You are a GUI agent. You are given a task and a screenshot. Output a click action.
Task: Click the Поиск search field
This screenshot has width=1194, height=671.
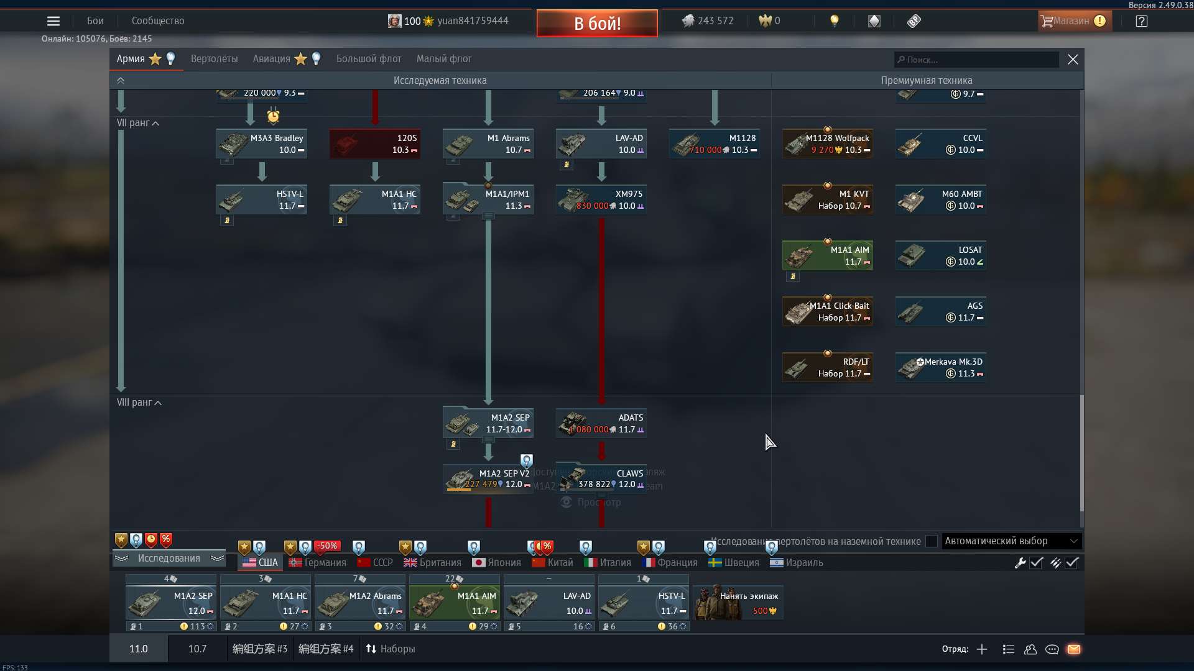pyautogui.click(x=976, y=60)
